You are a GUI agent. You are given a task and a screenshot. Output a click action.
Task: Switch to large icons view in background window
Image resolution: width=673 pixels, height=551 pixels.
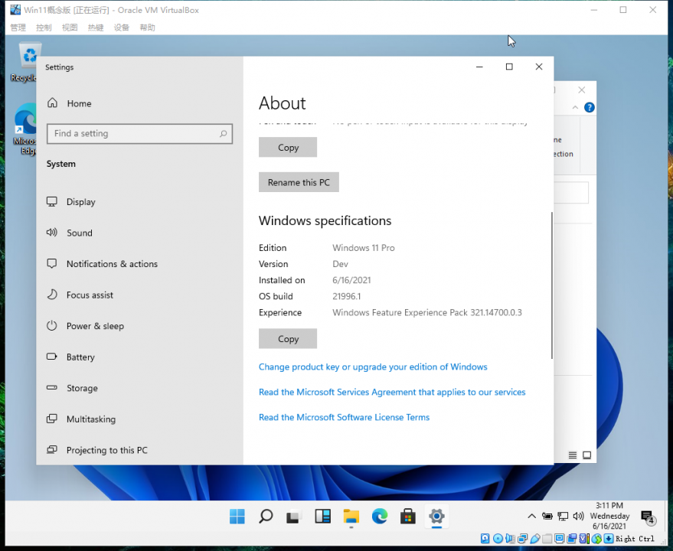click(x=586, y=455)
